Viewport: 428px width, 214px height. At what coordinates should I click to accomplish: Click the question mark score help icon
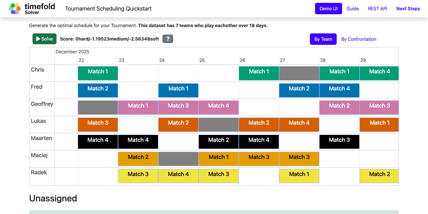[x=168, y=39]
